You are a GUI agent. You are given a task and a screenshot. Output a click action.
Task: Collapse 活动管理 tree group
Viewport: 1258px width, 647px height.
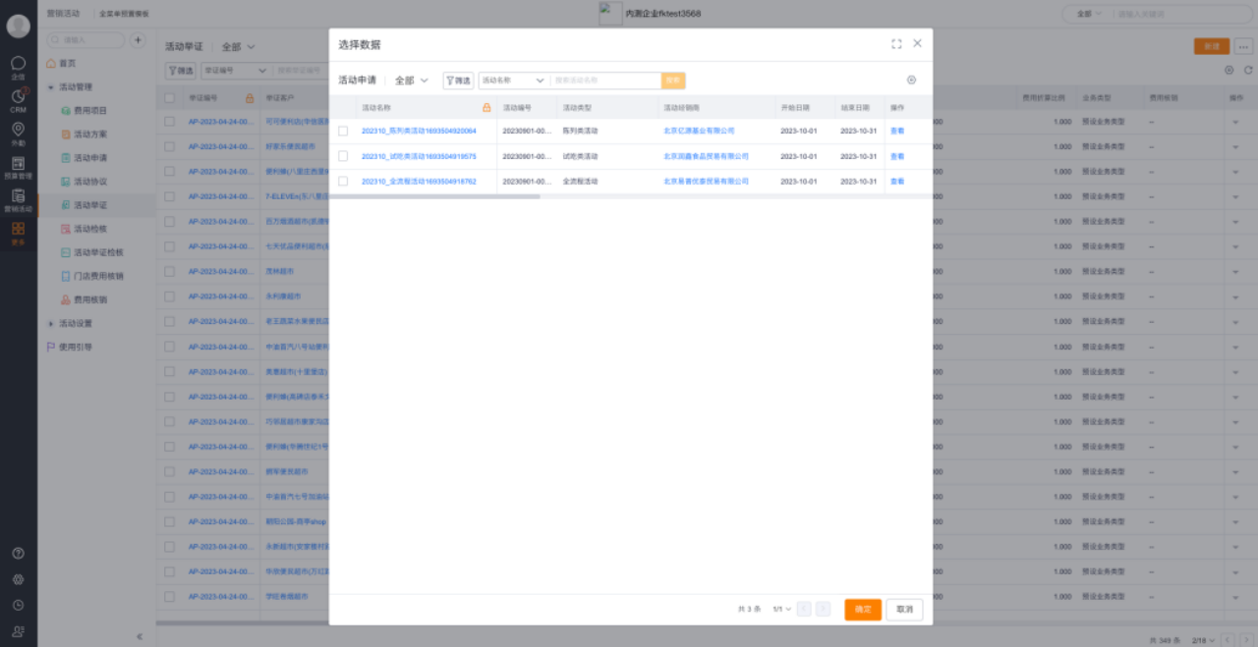click(x=51, y=87)
